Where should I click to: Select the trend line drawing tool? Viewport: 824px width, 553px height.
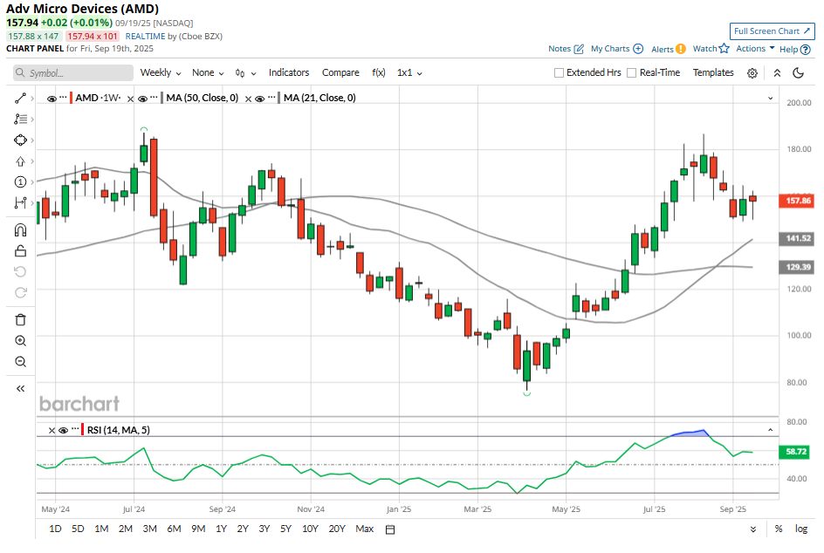(x=20, y=99)
